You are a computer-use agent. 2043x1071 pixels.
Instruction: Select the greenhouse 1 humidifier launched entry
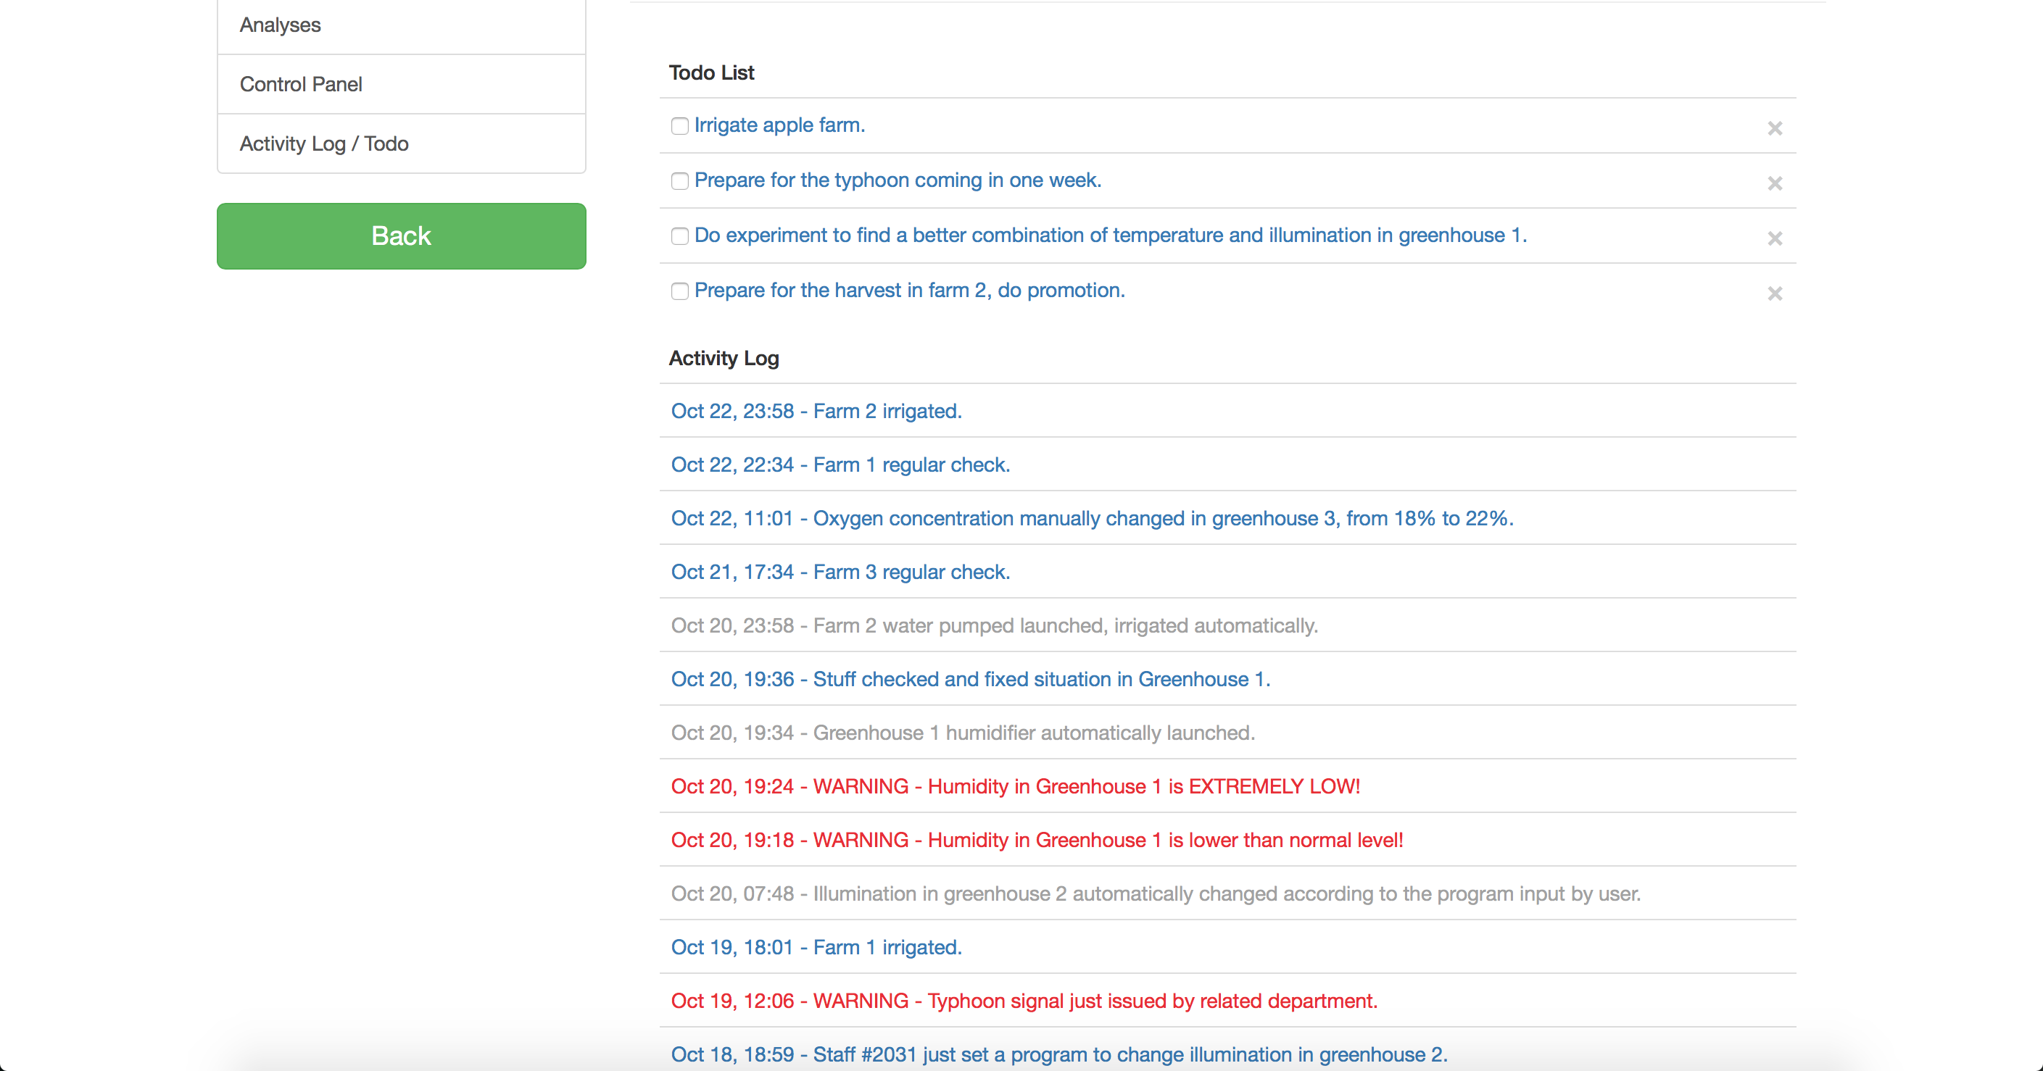(962, 733)
